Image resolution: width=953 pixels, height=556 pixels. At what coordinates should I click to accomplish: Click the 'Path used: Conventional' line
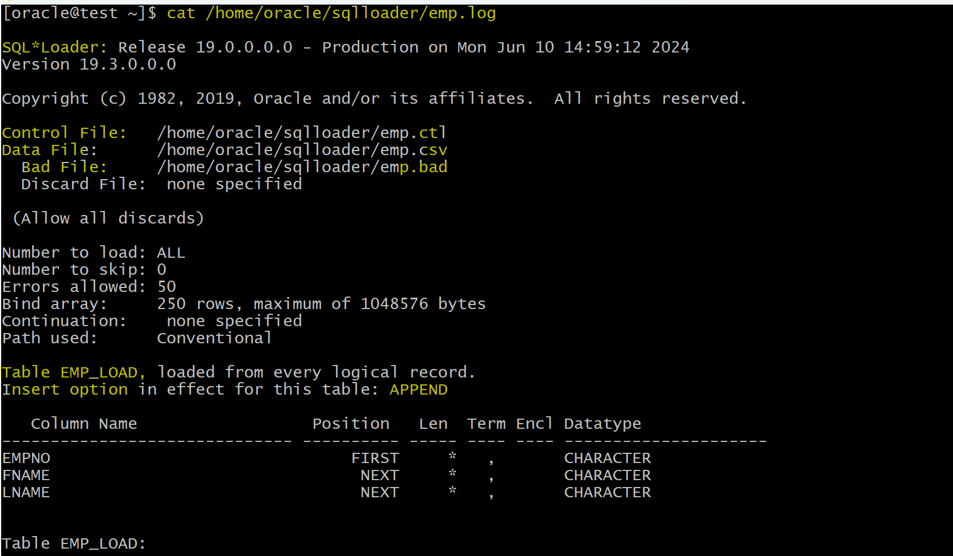point(137,338)
